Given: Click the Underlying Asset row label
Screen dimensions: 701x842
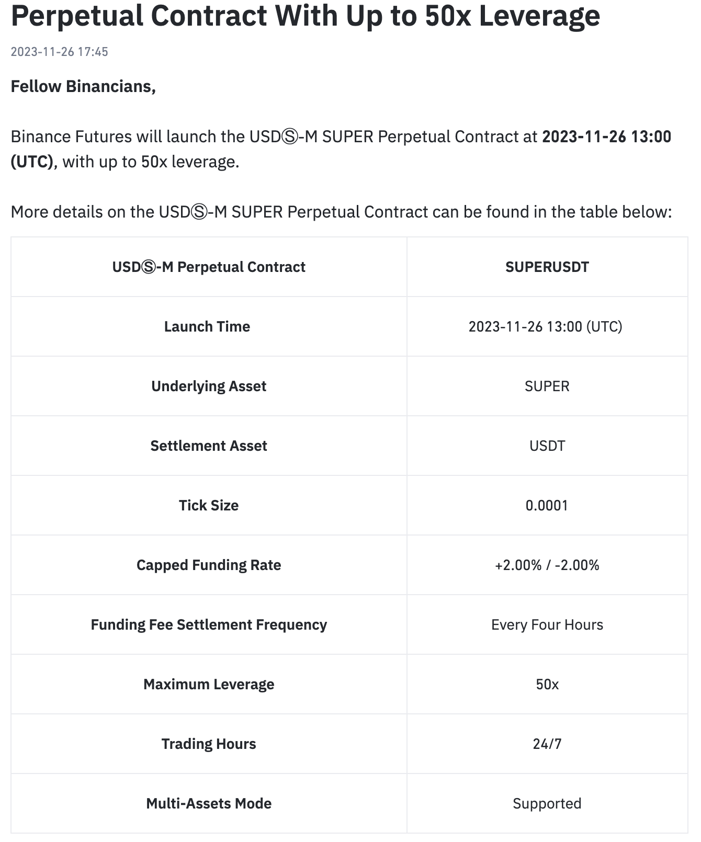Looking at the screenshot, I should [209, 386].
